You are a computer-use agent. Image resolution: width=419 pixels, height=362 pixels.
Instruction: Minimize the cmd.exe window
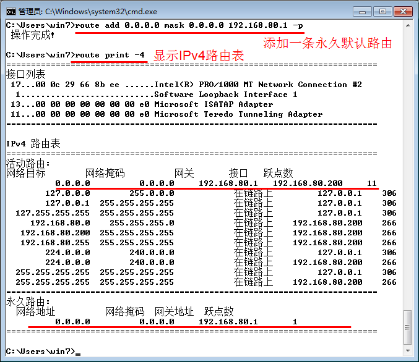pos(362,12)
